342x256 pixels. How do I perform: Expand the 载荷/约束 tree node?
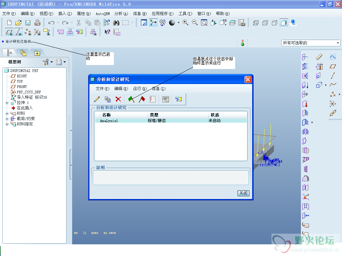click(x=7, y=119)
